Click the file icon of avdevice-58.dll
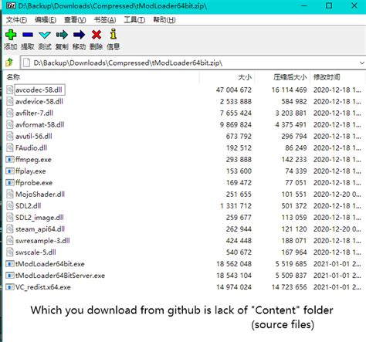 coord(10,101)
